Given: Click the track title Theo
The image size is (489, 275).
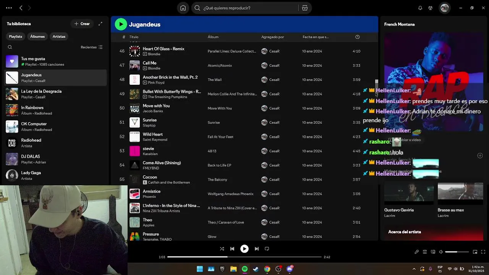Looking at the screenshot, I should (x=147, y=220).
